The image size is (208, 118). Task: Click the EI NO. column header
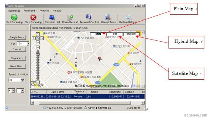pyautogui.click(x=38, y=92)
